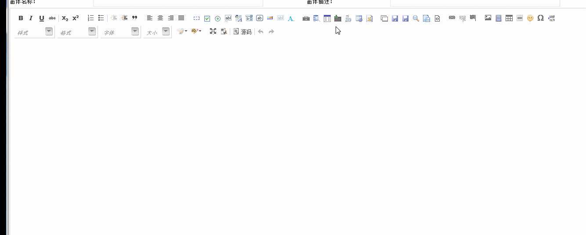
Task: Click the overlapping windows icon
Action: 384,18
